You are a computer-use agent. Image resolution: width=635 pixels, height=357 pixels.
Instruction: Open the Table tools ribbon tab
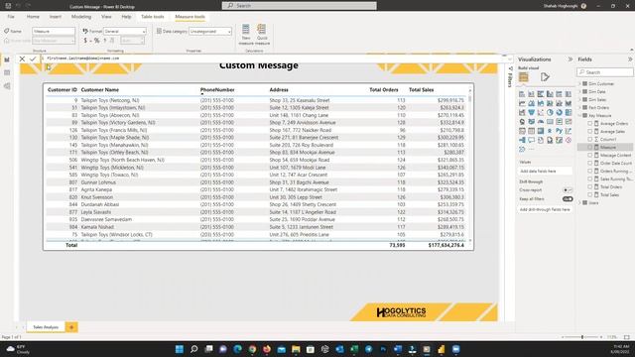tap(153, 17)
